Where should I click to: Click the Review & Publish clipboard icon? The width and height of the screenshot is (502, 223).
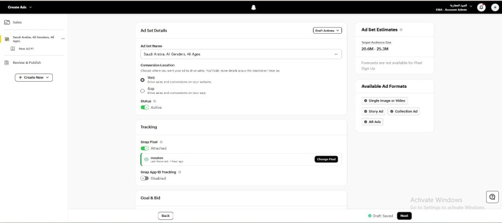click(x=7, y=63)
